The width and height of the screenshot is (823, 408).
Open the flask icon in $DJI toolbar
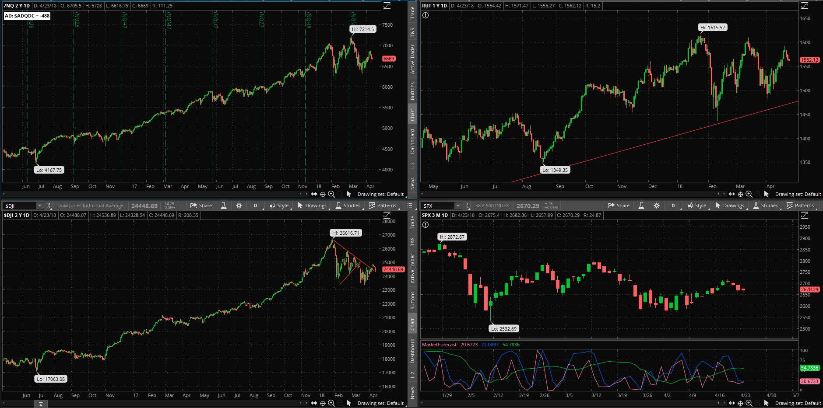[224, 206]
